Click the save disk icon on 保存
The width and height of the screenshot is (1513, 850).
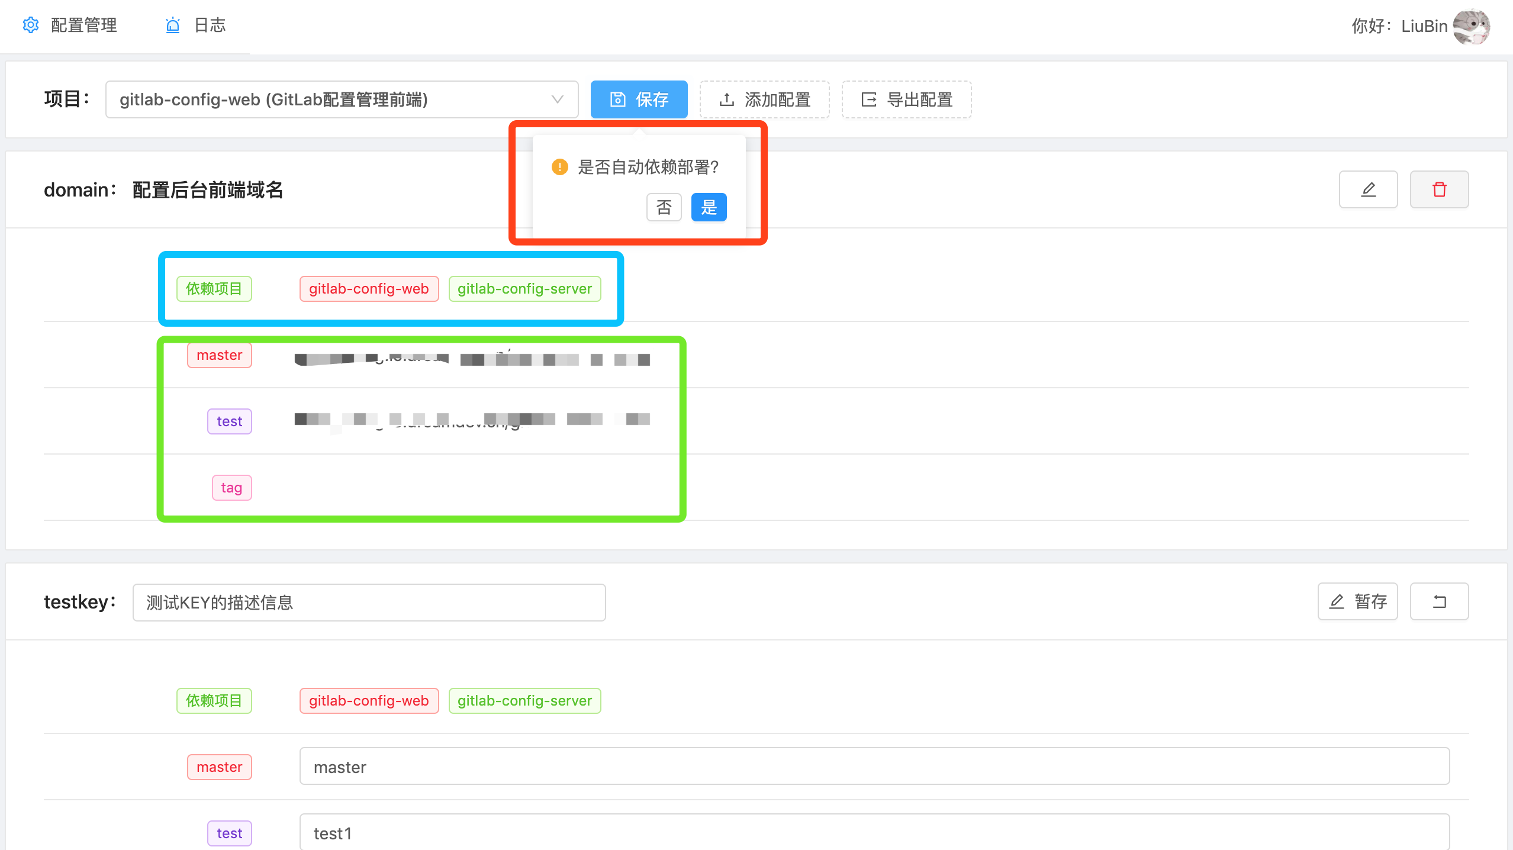coord(617,99)
